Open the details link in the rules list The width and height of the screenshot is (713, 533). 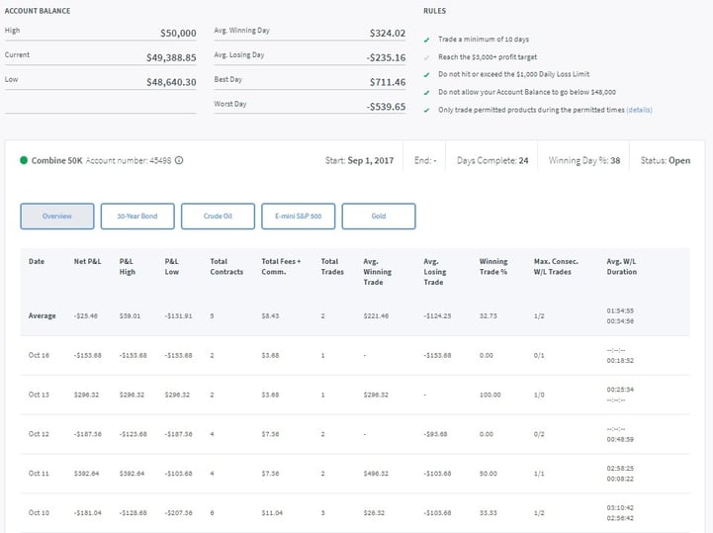(x=638, y=110)
